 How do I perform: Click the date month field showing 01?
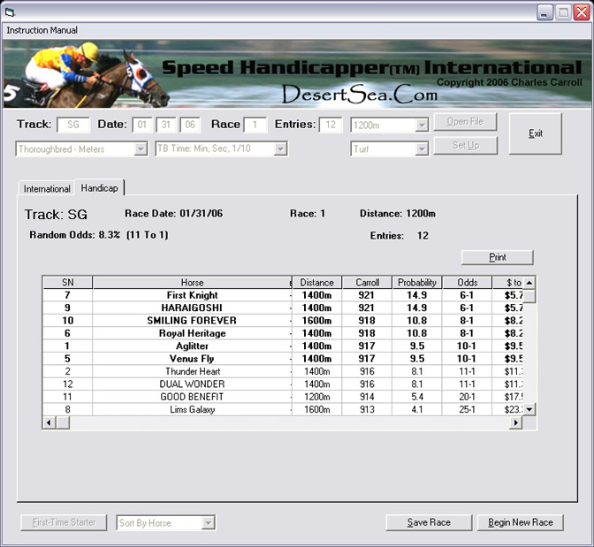coord(142,125)
